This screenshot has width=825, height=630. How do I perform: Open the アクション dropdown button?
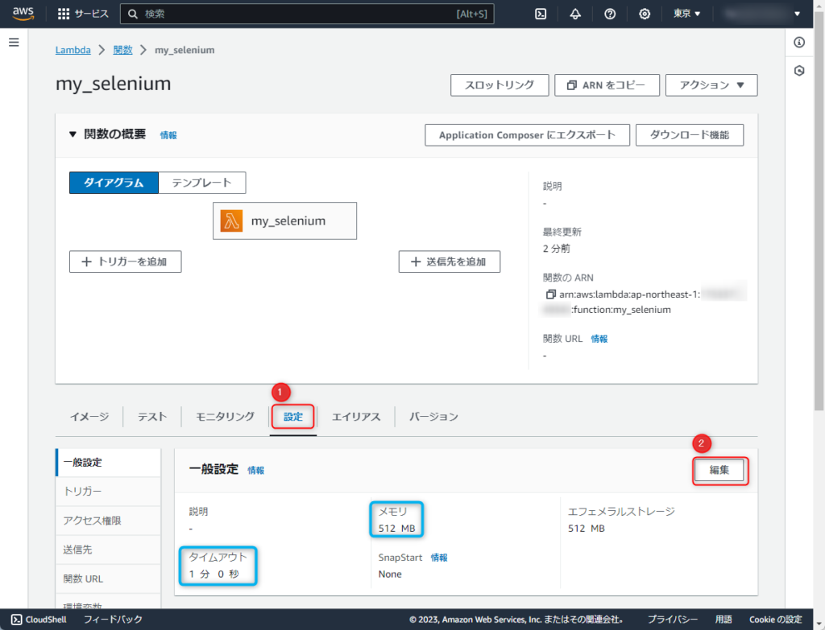pos(711,85)
